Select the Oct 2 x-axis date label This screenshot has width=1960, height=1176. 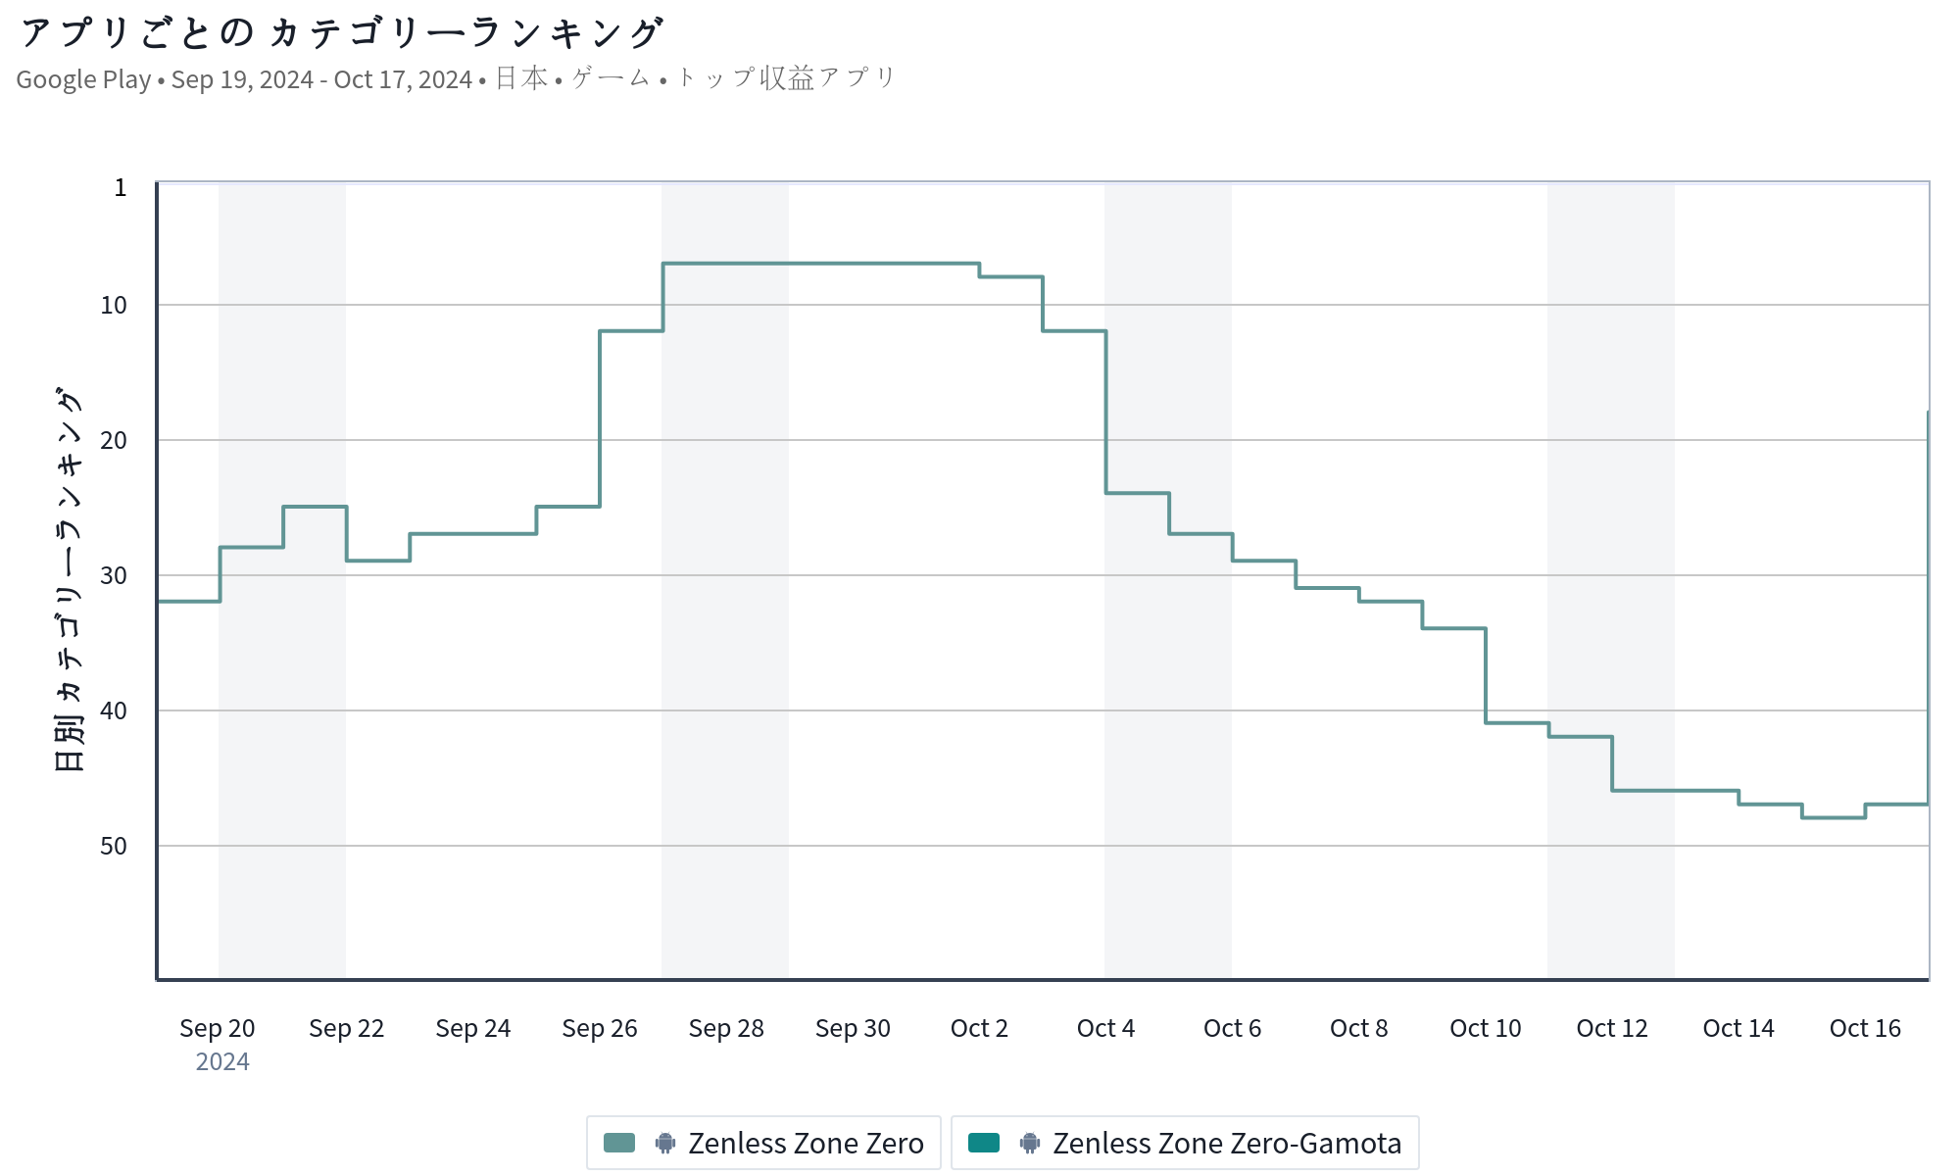coord(979,1028)
